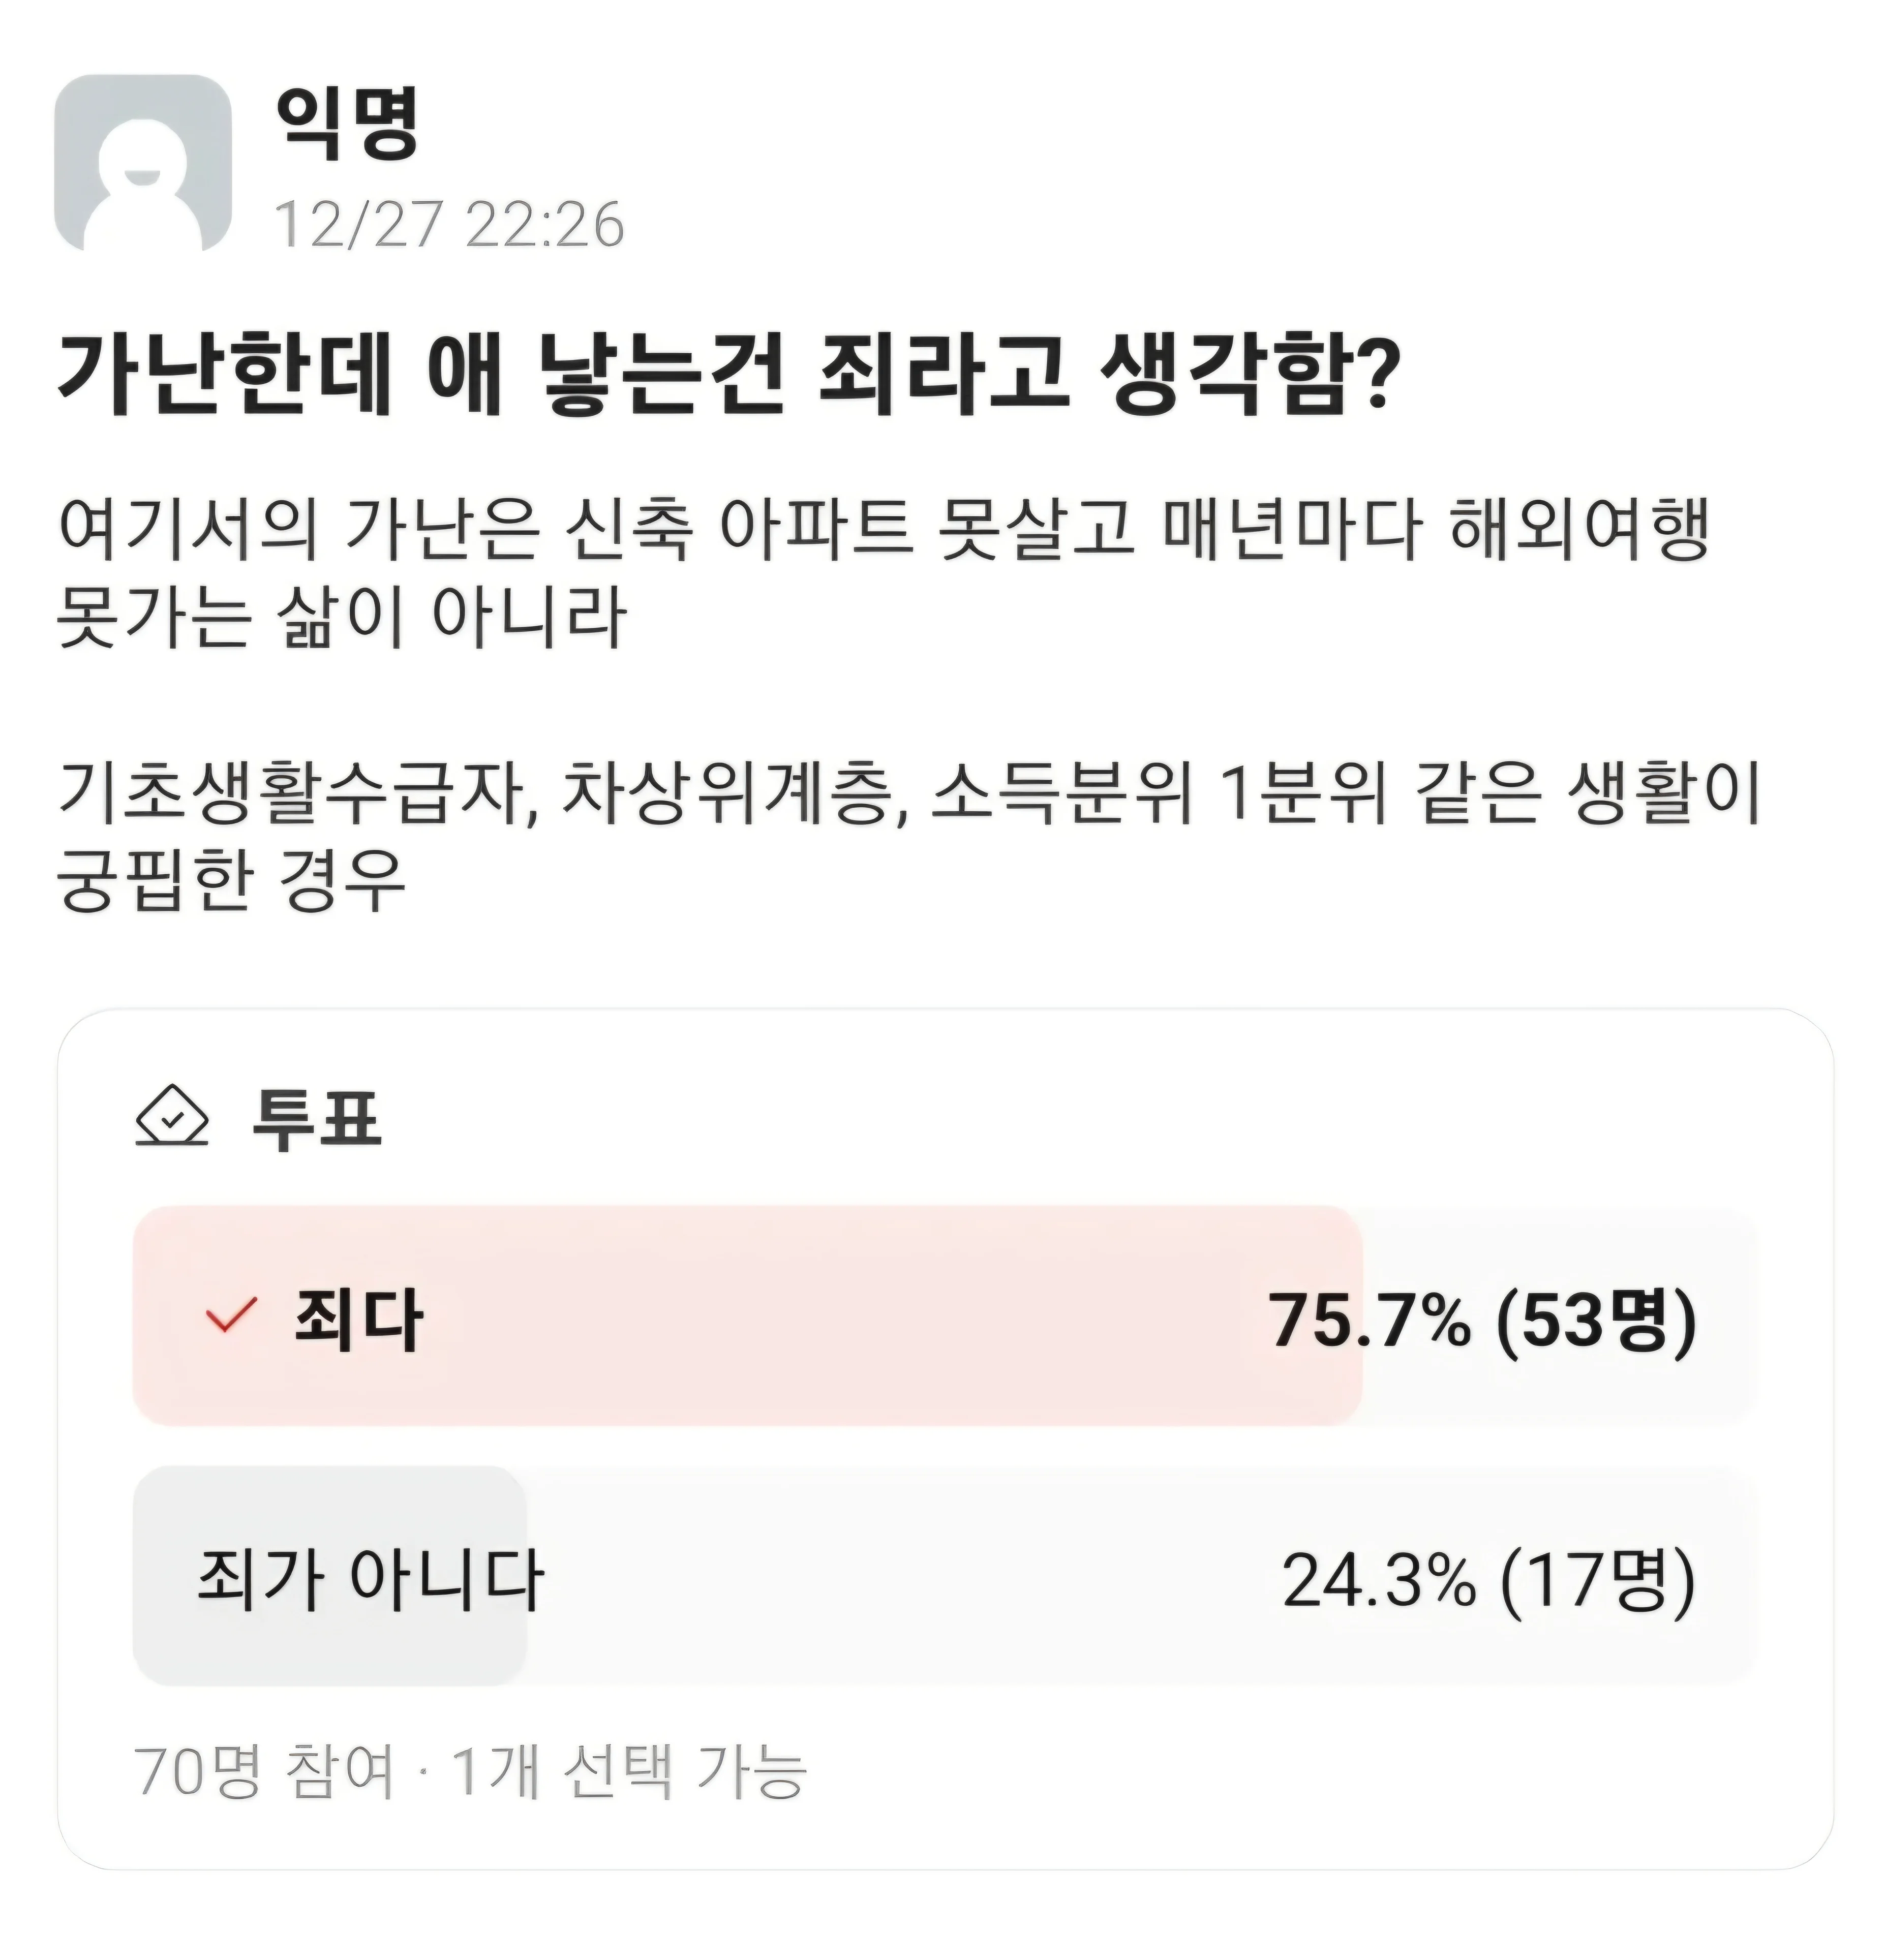The height and width of the screenshot is (1960, 1885).
Task: Select the 죄가 아니다 poll option
Action: click(x=945, y=1576)
